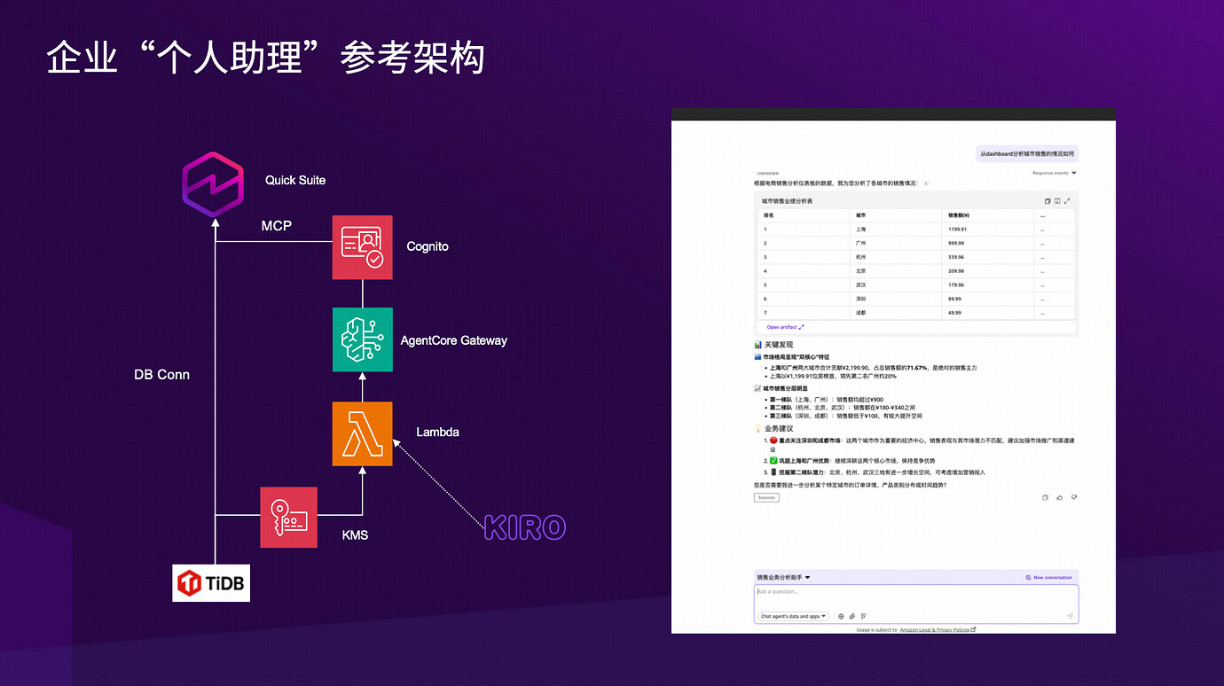Click the paperclip attachment icon in the chat box
The image size is (1224, 686).
click(x=851, y=616)
